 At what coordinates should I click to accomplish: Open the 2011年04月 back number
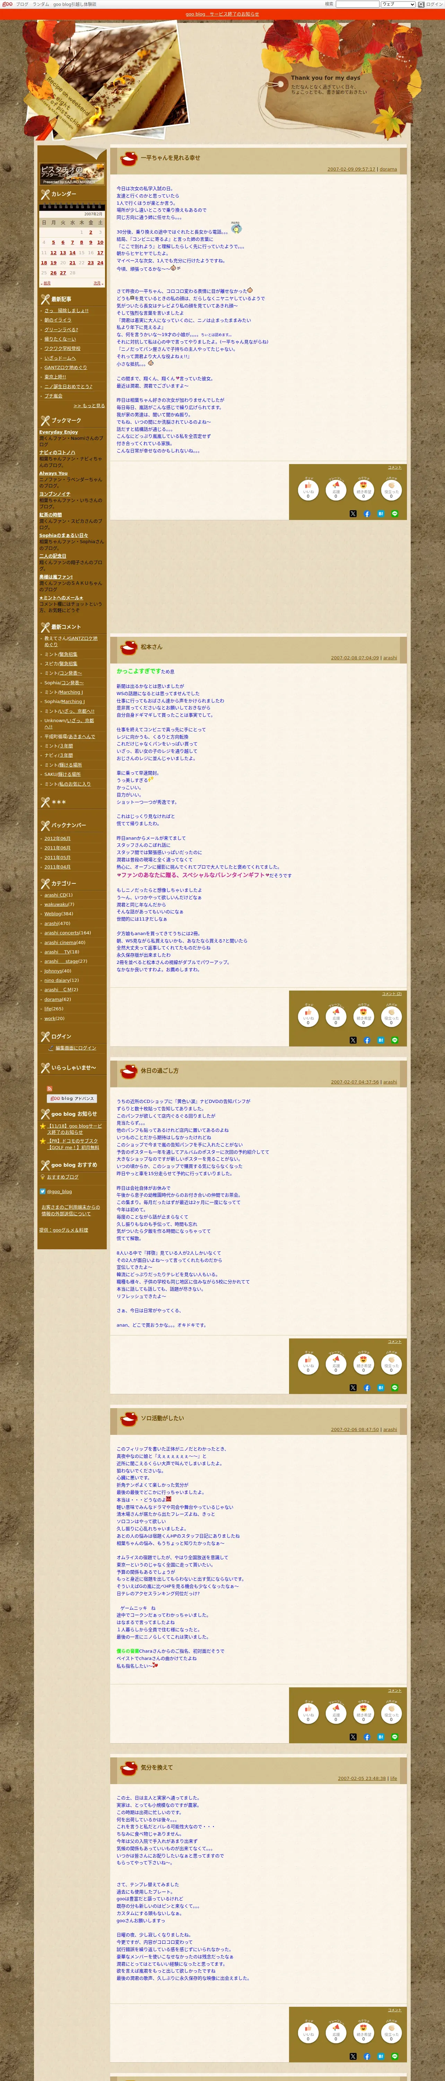tap(57, 867)
